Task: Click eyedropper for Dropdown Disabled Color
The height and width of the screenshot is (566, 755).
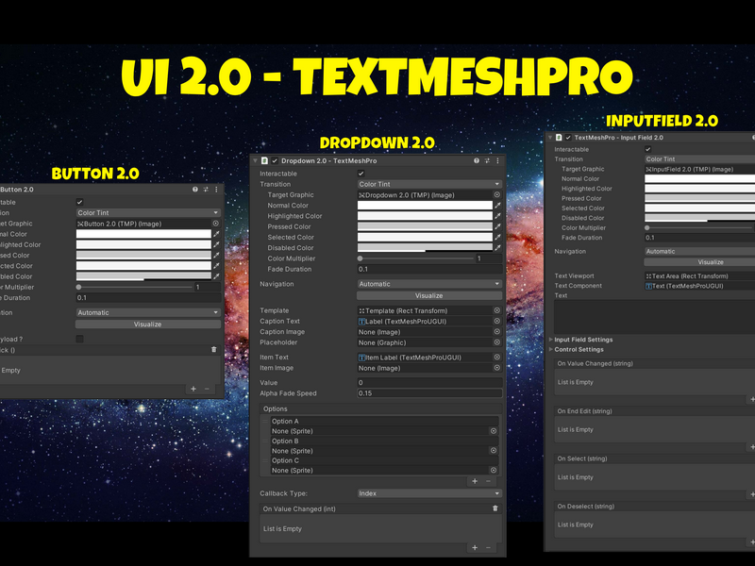Action: pyautogui.click(x=497, y=248)
